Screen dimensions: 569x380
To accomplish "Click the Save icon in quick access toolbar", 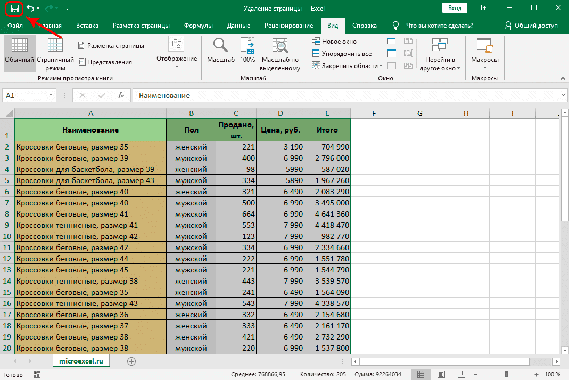I will pos(15,9).
